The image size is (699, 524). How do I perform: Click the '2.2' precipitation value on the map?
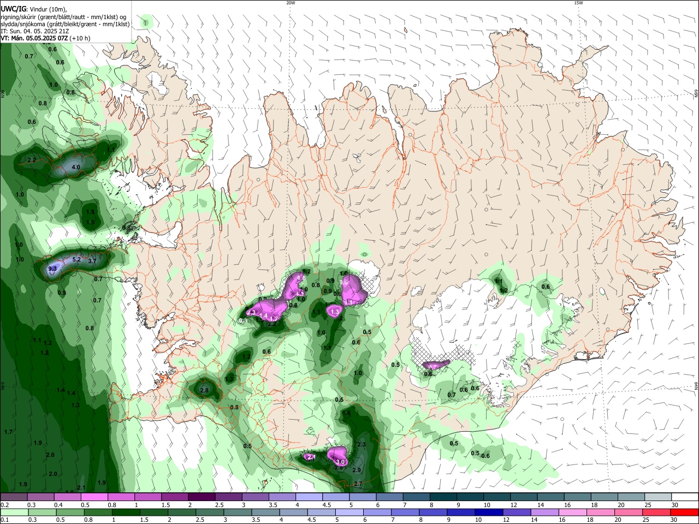[31, 160]
